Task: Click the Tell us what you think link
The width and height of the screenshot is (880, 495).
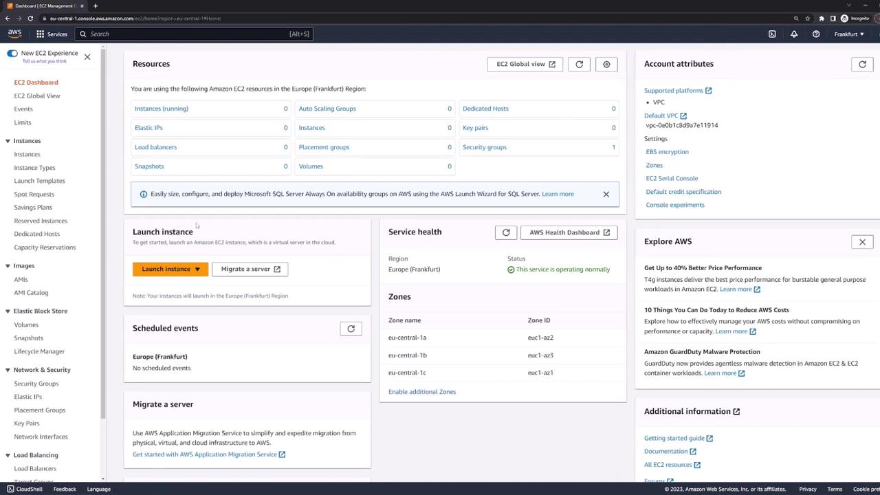Action: pos(45,61)
